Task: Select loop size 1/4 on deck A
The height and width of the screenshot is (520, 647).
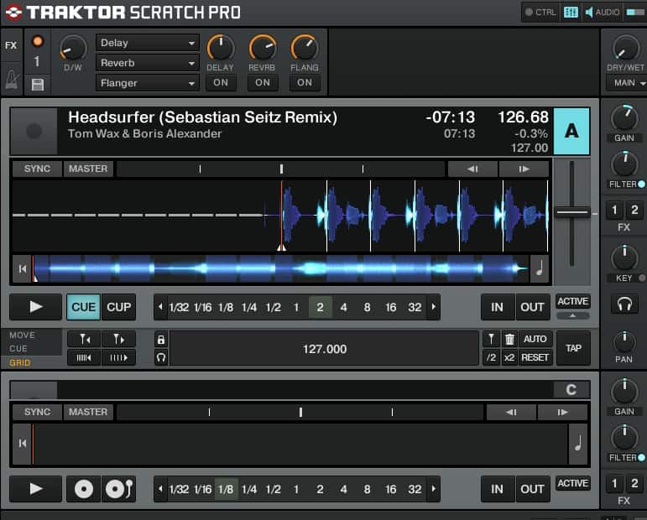Action: pyautogui.click(x=249, y=307)
